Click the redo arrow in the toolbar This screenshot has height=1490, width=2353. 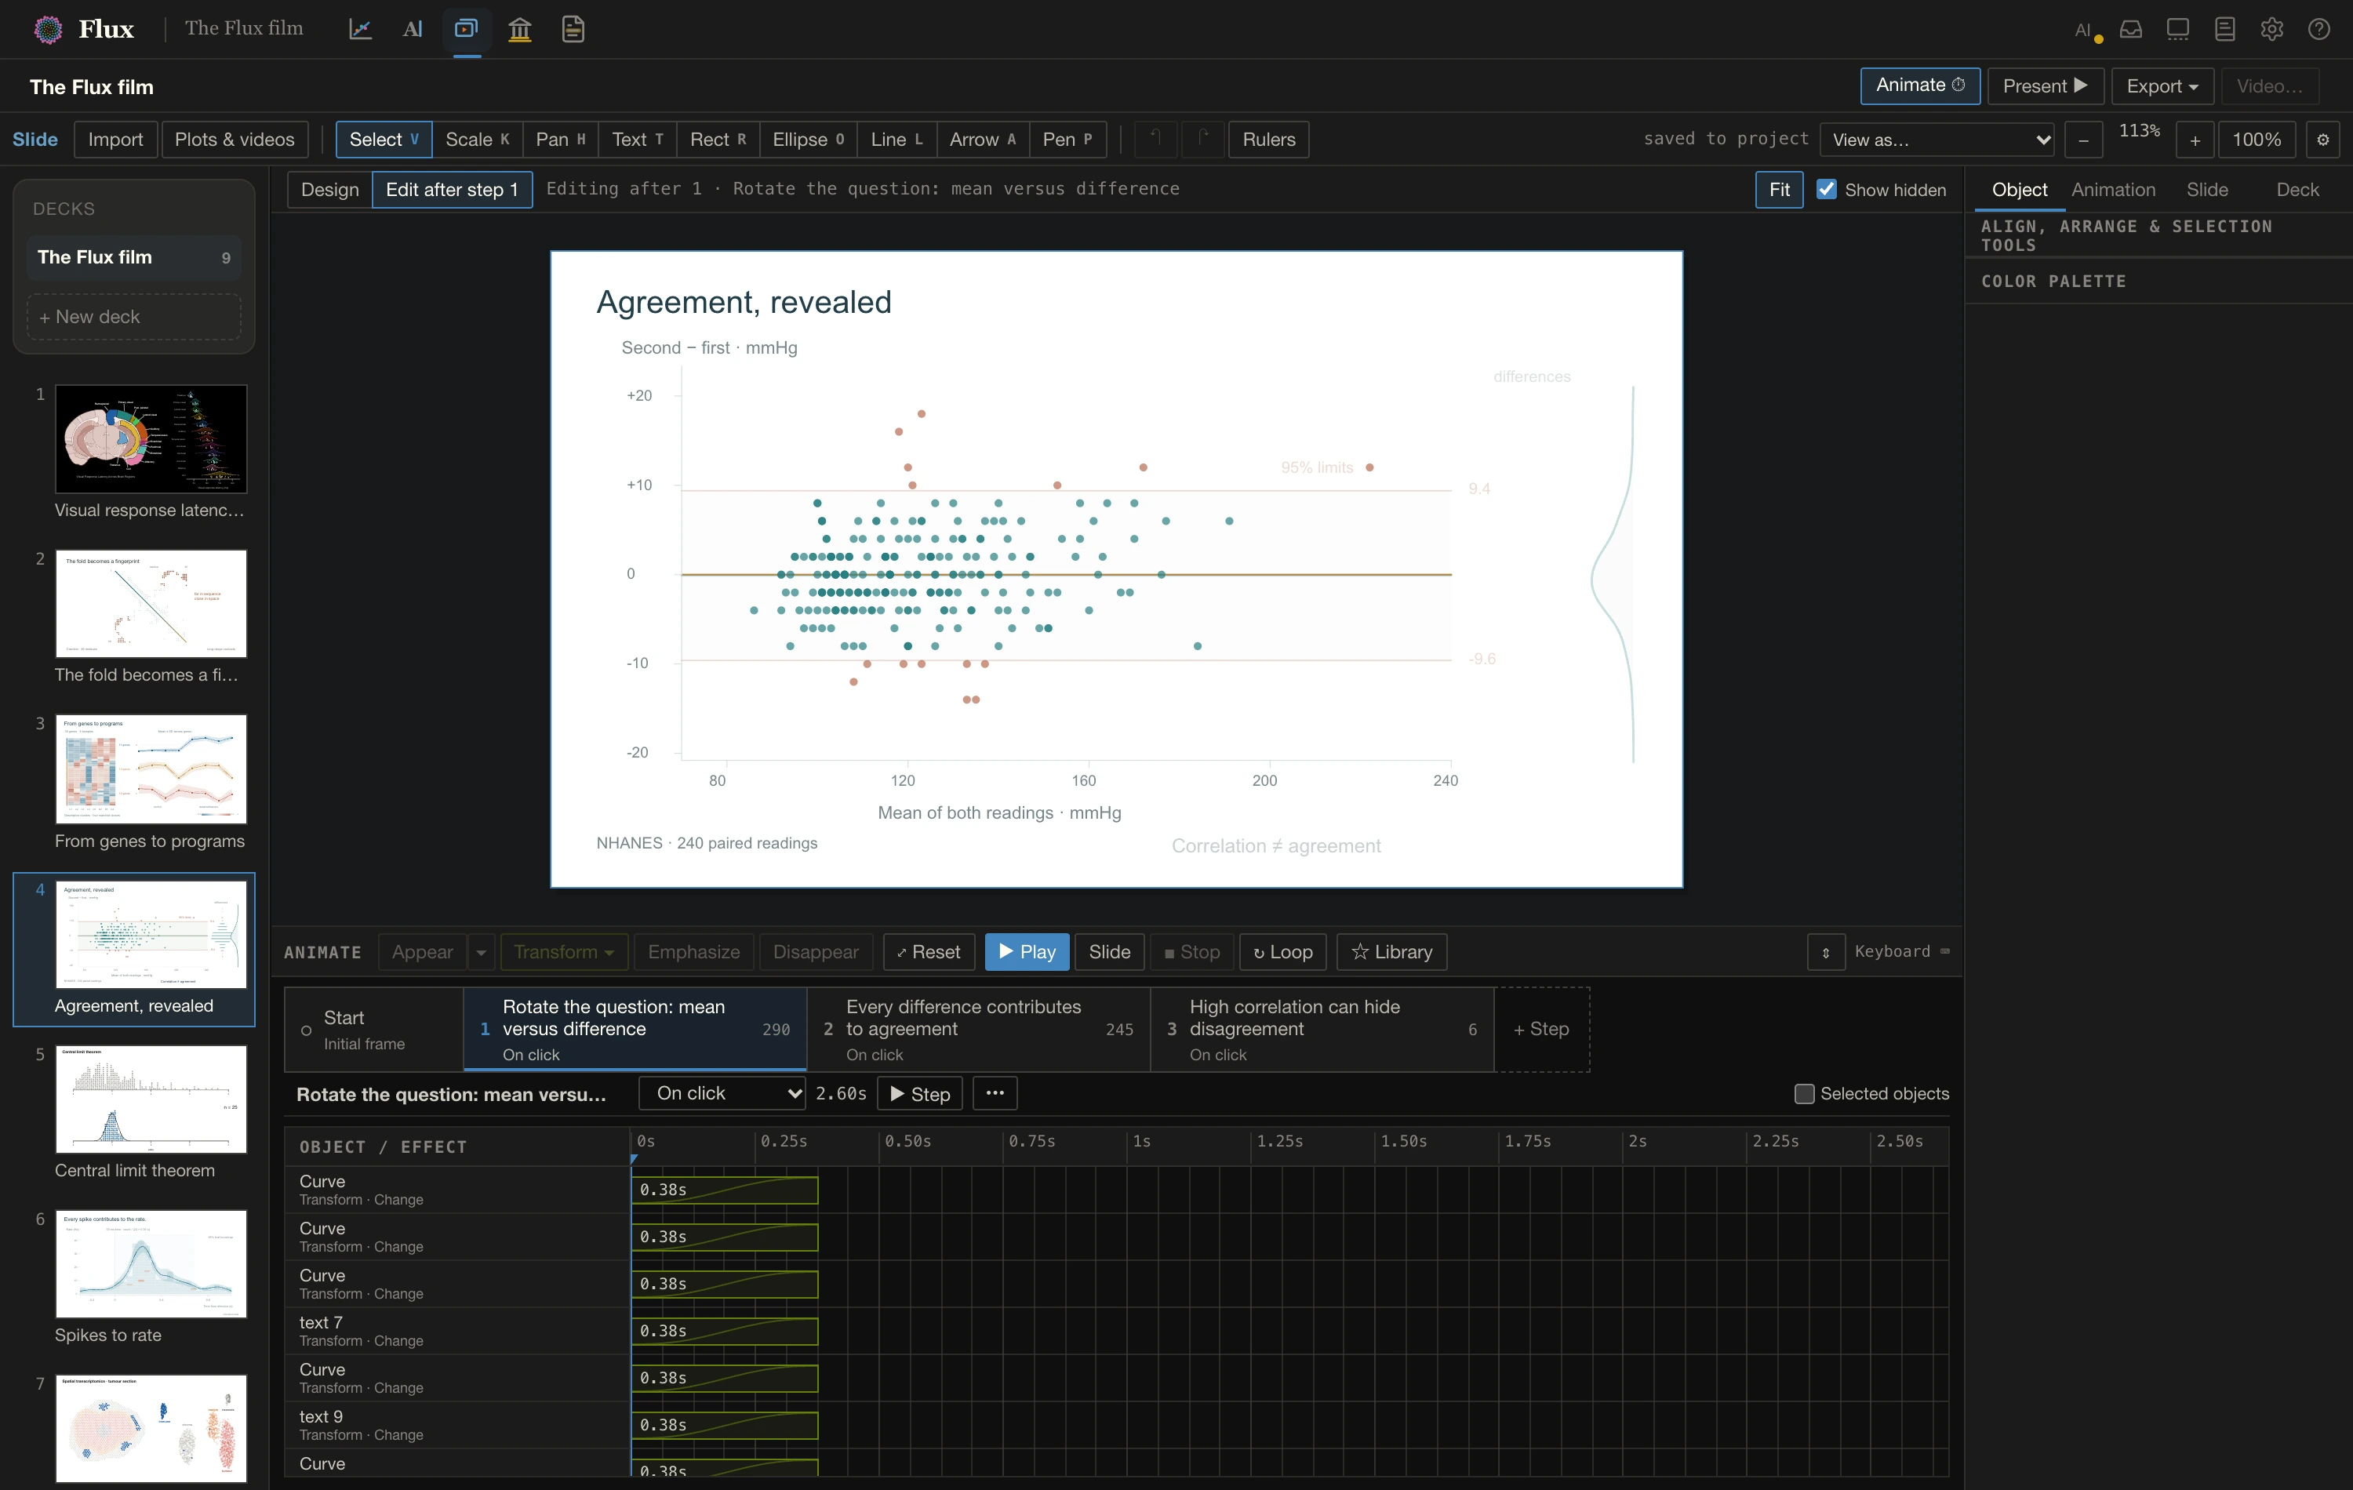(1203, 139)
